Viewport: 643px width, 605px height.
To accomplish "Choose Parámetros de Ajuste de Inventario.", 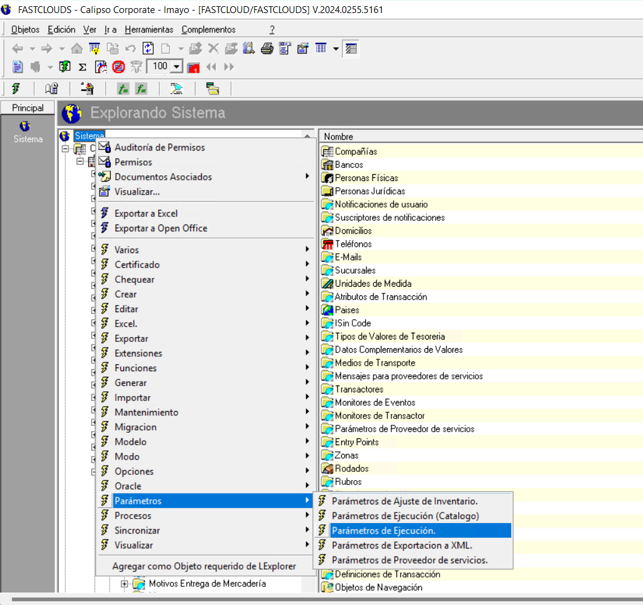I will point(413,501).
